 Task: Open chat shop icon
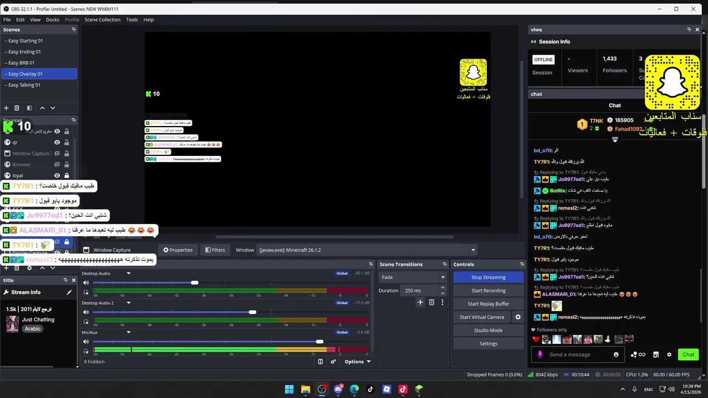(655, 355)
